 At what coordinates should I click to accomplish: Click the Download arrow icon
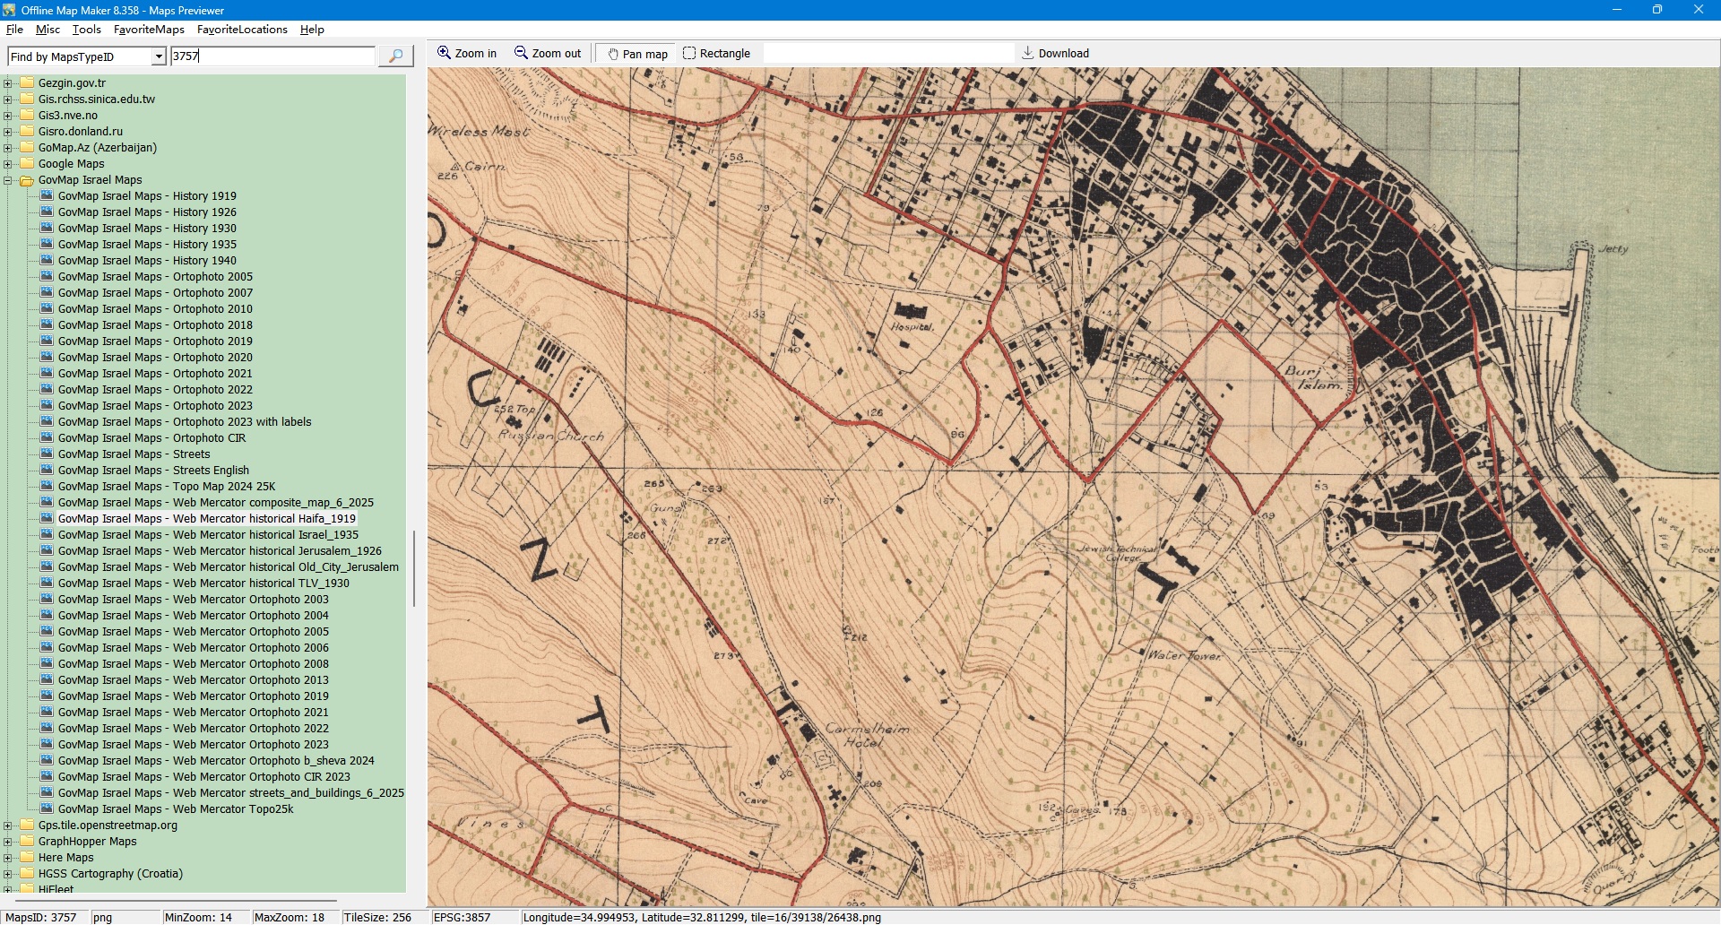[1028, 53]
